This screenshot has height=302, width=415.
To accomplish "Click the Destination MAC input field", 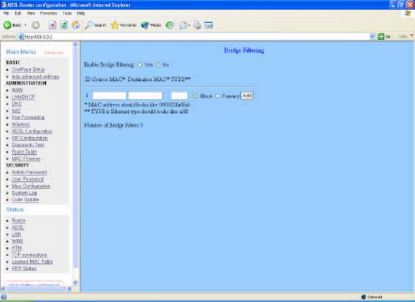I will [x=145, y=96].
